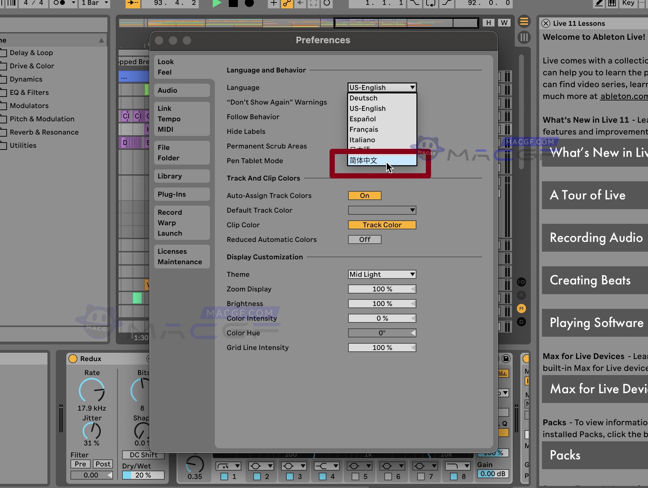Enable the Draw Mode pencil icon

coord(598,3)
